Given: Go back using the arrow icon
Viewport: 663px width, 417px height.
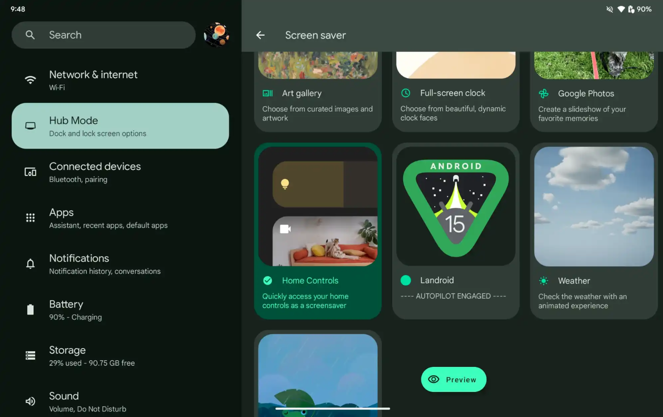Looking at the screenshot, I should [x=260, y=35].
